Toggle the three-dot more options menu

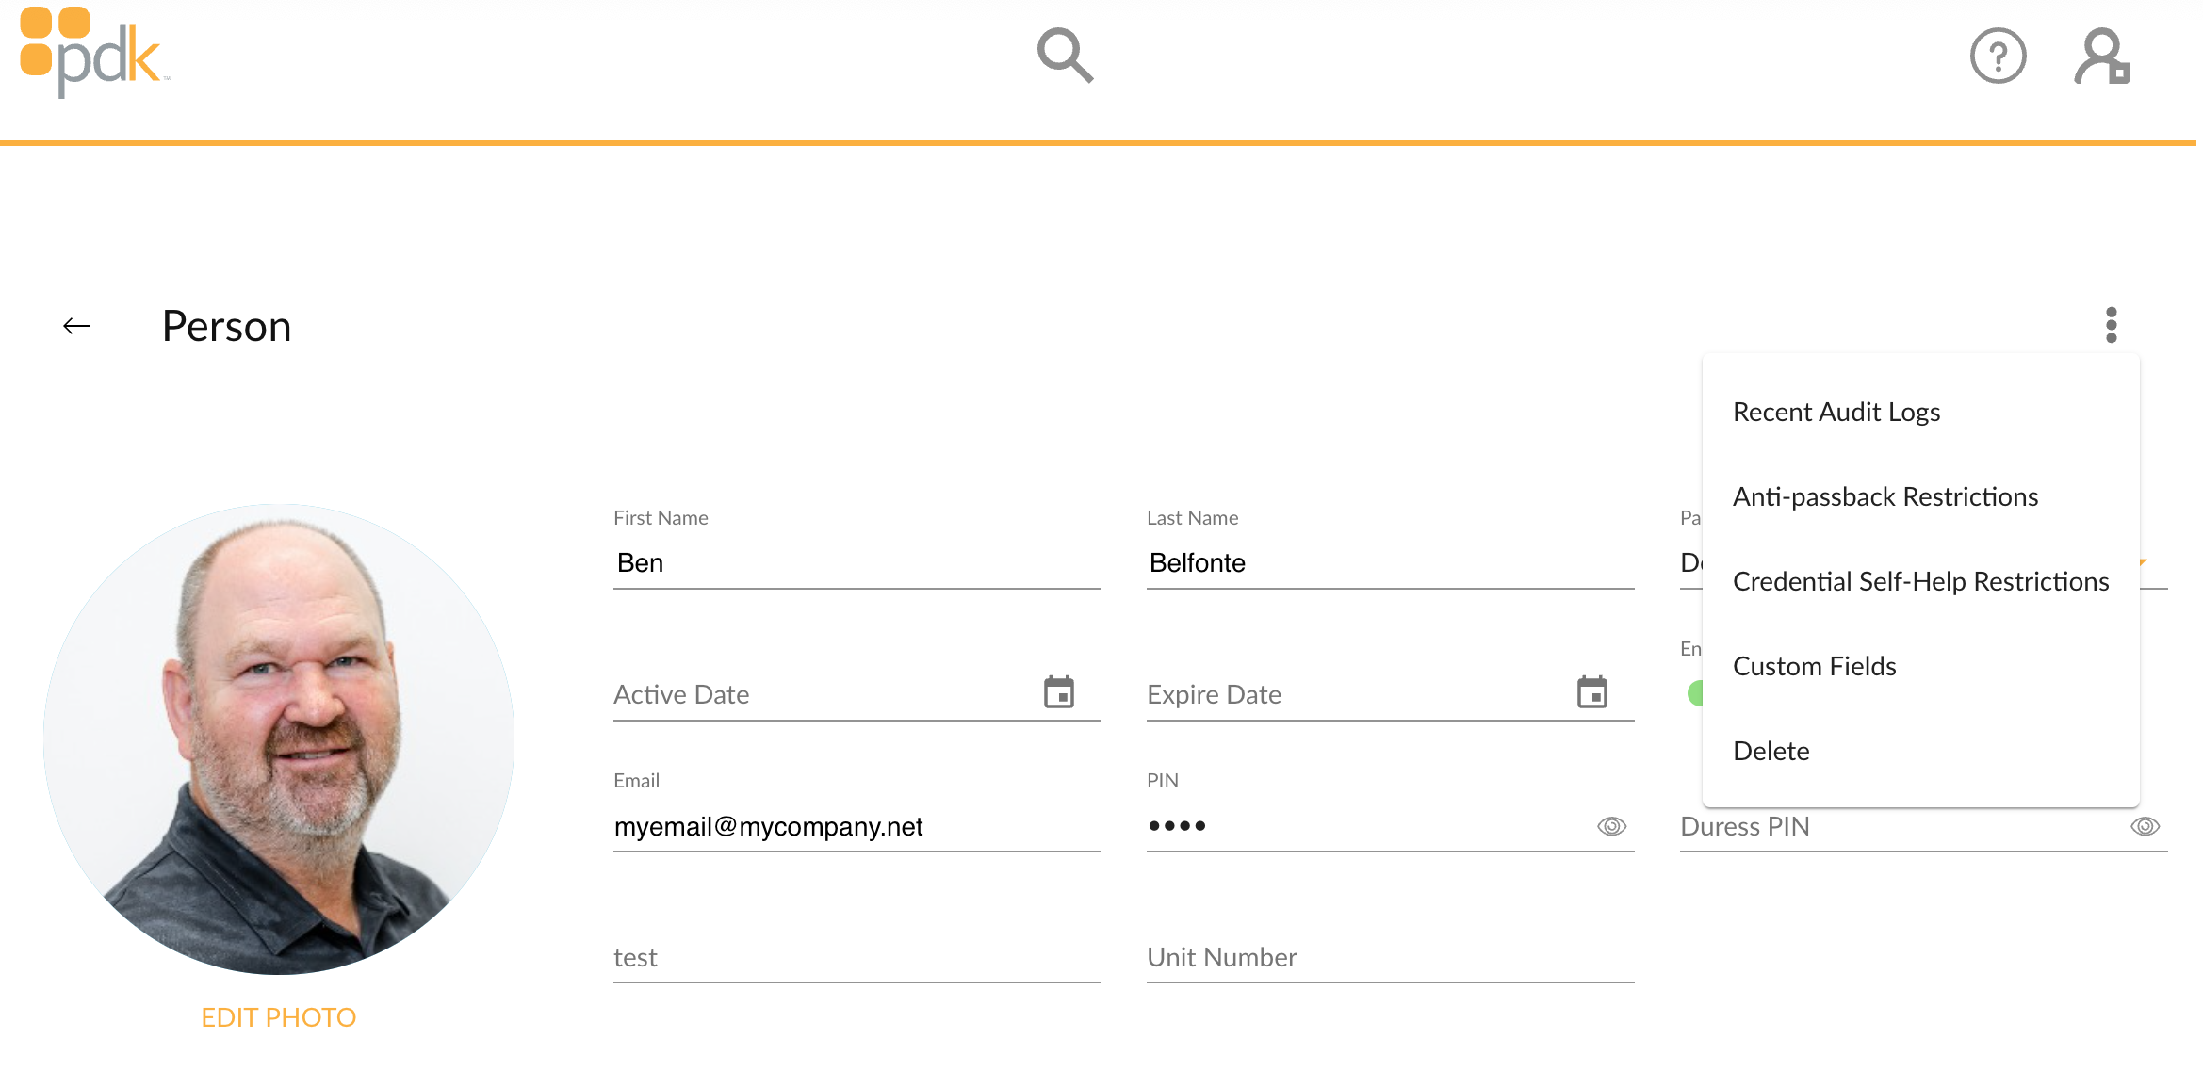pyautogui.click(x=2111, y=325)
